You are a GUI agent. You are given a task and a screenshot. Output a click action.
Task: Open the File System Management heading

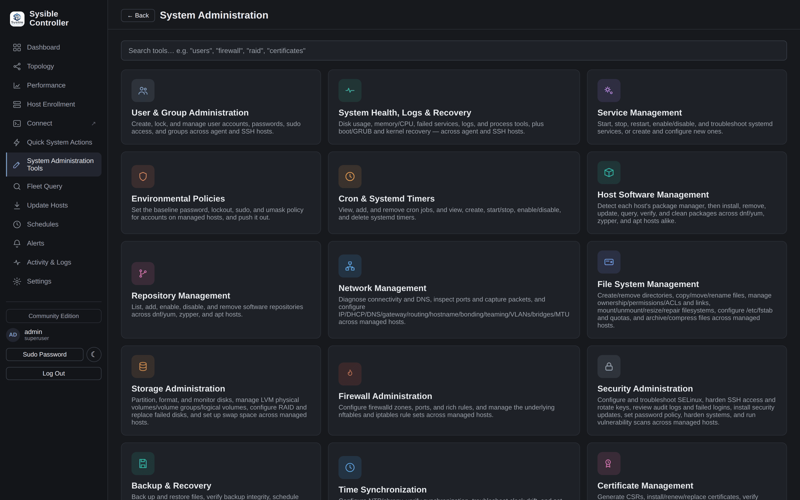pos(648,284)
